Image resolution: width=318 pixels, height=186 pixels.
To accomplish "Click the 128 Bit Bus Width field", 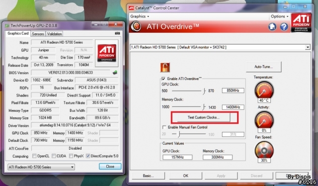I will click(x=103, y=110).
